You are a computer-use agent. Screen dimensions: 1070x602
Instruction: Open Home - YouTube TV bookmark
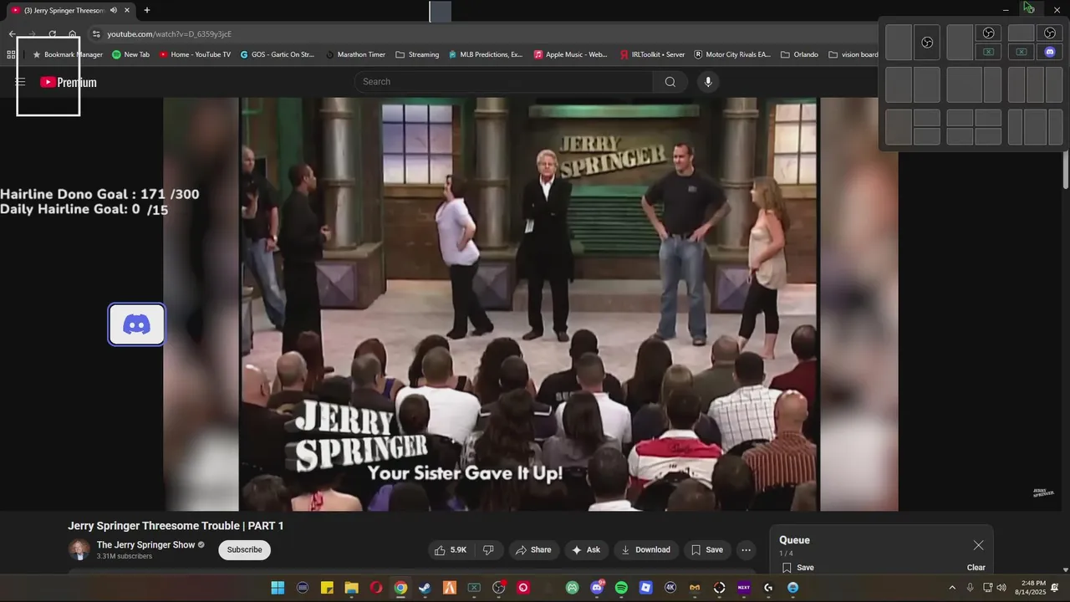(194, 54)
